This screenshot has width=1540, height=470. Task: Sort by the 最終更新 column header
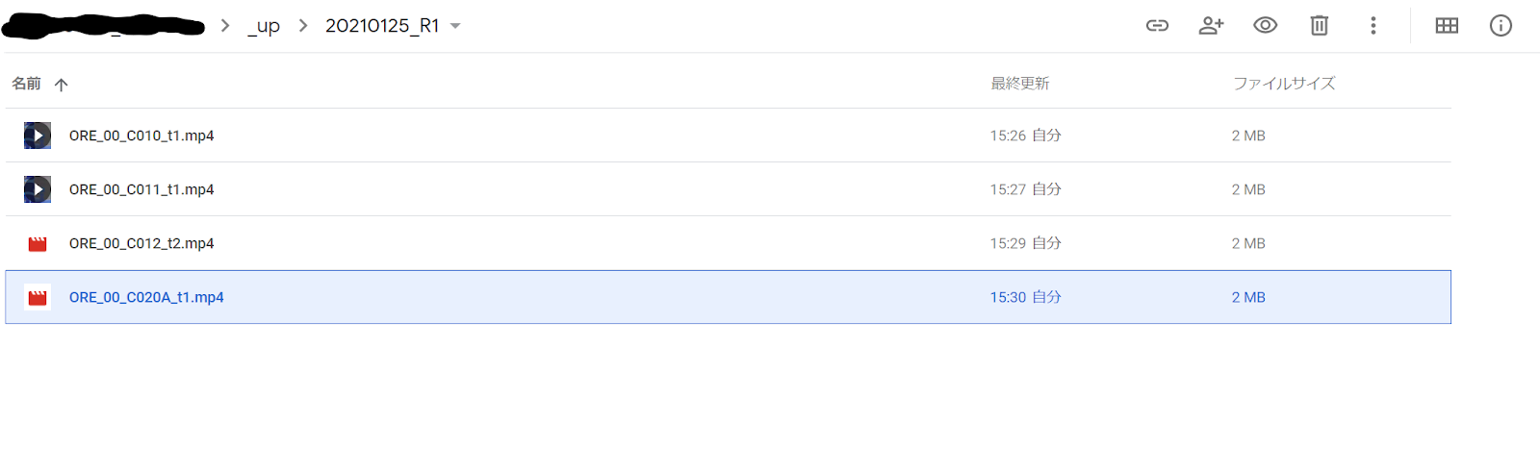pyautogui.click(x=1020, y=84)
